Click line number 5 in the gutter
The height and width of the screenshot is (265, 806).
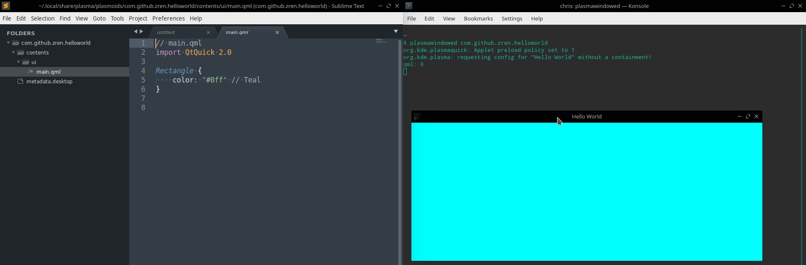pyautogui.click(x=143, y=80)
